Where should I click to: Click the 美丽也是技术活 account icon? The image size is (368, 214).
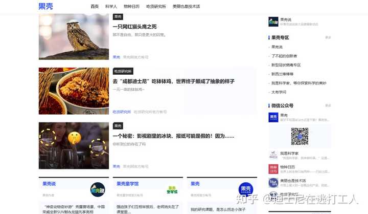point(273,183)
